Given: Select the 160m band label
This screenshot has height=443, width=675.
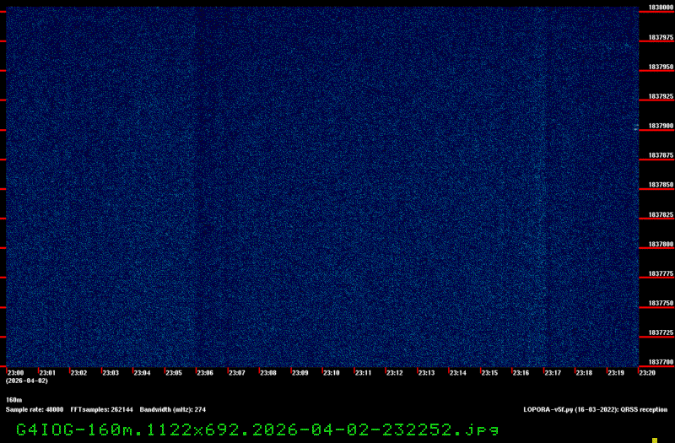Looking at the screenshot, I should (13, 400).
